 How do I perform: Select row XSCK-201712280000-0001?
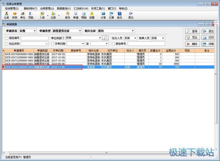[108, 61]
